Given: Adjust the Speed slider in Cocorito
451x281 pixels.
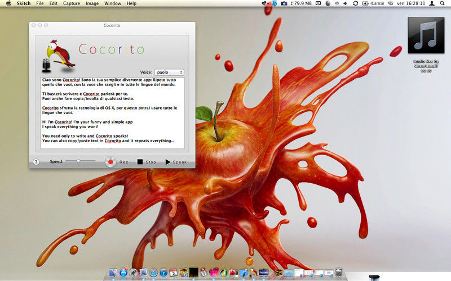Looking at the screenshot, I should click(80, 161).
